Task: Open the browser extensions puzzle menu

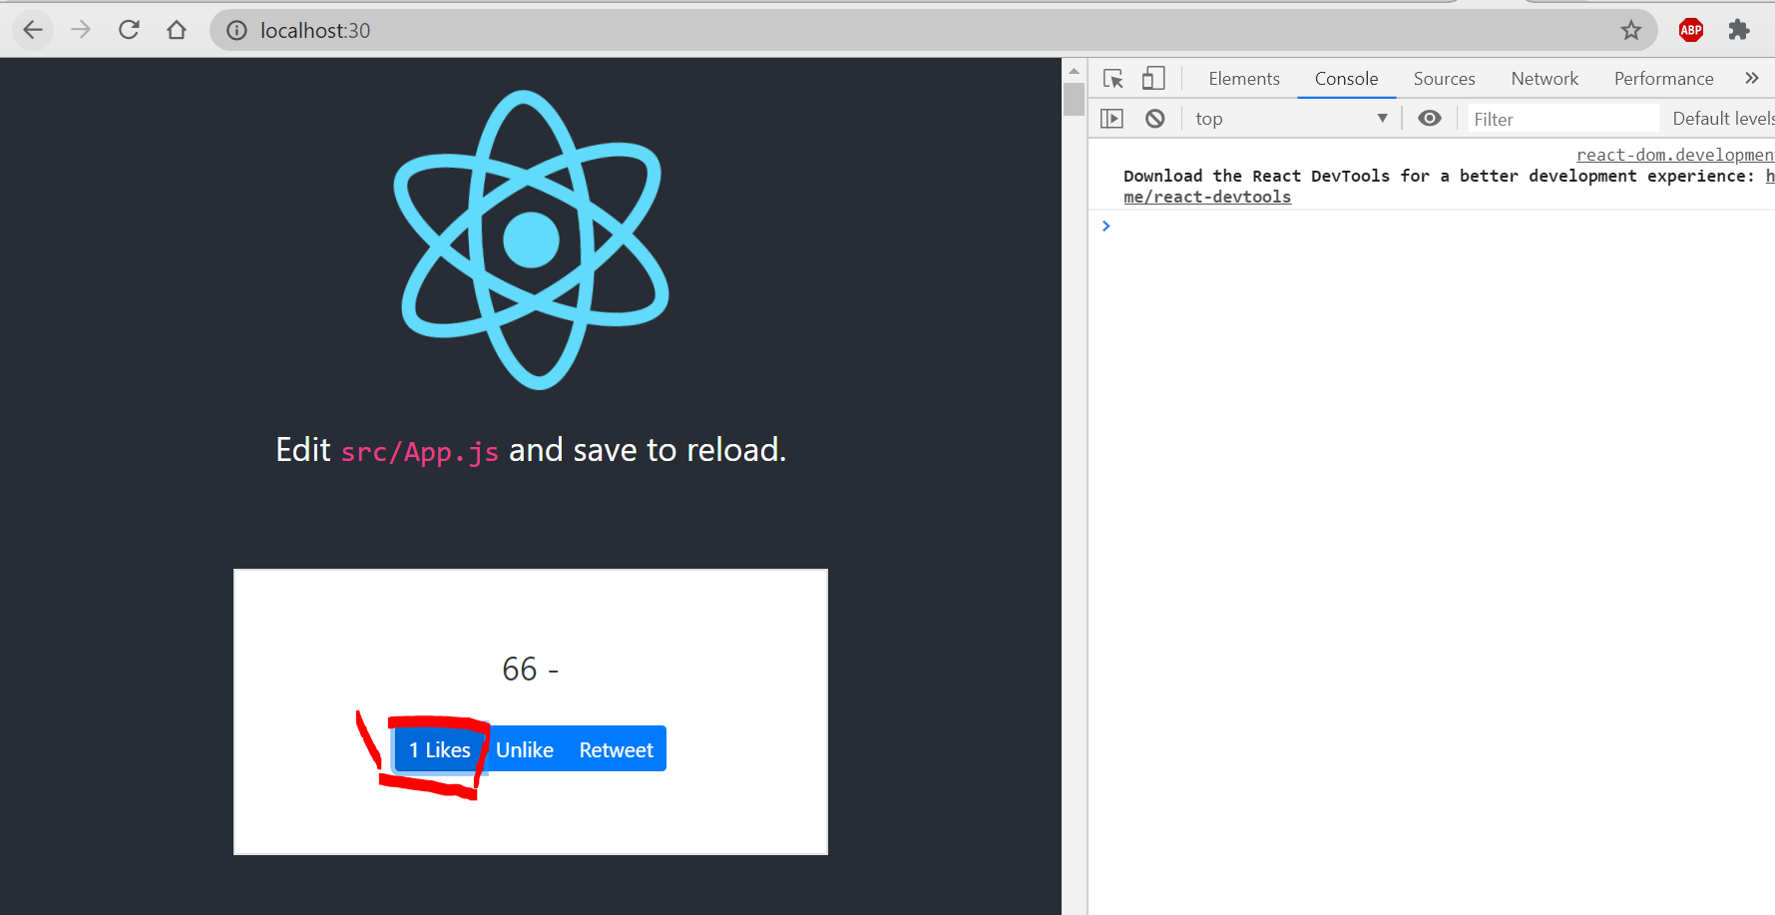Action: (1739, 30)
